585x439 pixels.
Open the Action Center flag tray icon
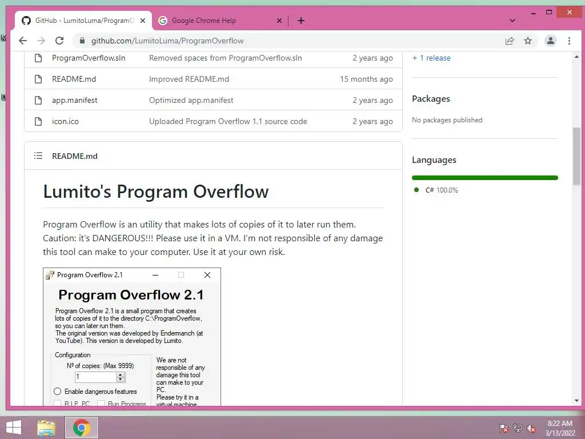(x=504, y=428)
